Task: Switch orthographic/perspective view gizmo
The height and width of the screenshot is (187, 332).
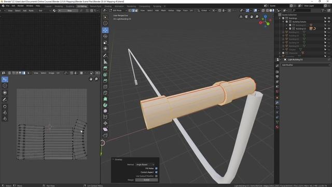Action: 241,17
